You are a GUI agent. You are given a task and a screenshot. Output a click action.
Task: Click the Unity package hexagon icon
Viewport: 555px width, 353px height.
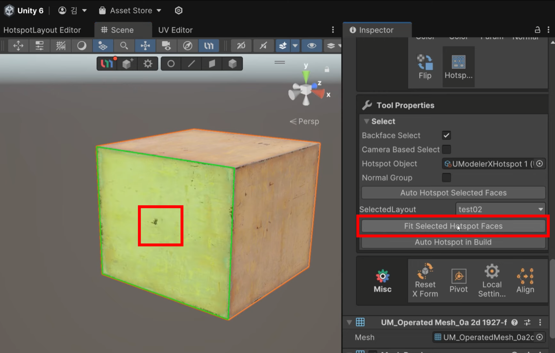pos(179,10)
